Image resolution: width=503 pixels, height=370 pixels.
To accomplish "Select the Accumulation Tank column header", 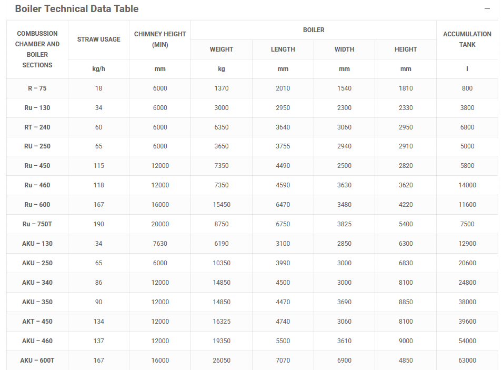I will [467, 39].
